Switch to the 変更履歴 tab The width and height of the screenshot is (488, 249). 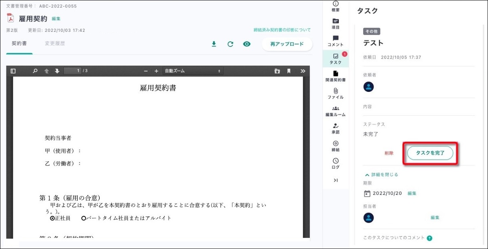55,44
